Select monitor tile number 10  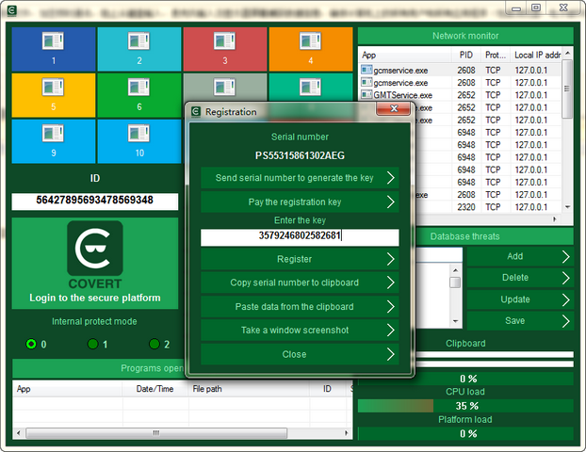(138, 140)
